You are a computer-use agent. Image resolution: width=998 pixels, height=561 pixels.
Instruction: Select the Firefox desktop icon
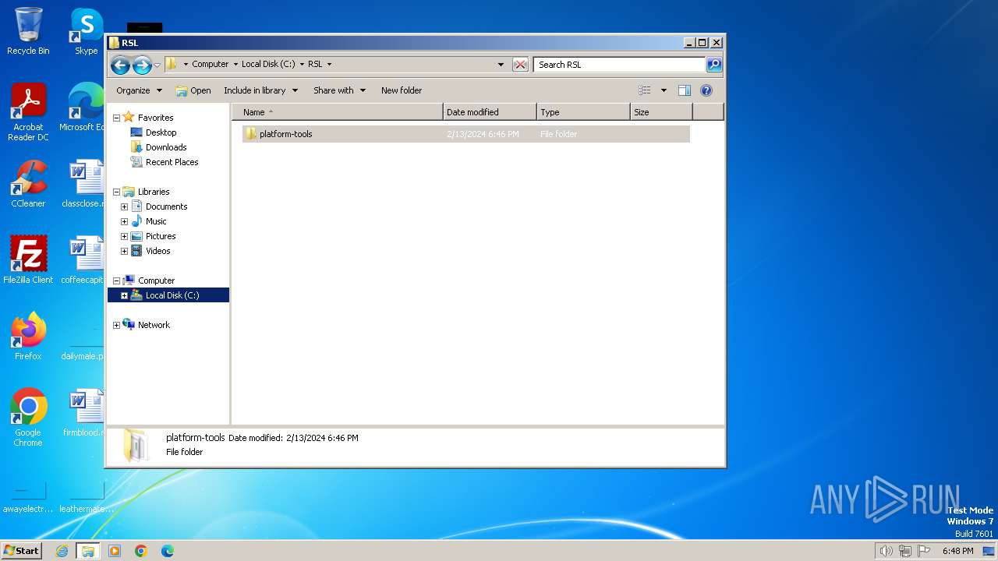point(28,337)
